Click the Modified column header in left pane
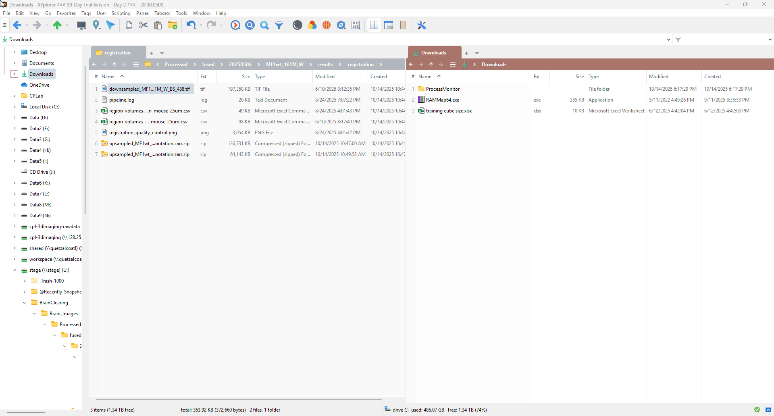Image resolution: width=774 pixels, height=416 pixels. pyautogui.click(x=325, y=77)
